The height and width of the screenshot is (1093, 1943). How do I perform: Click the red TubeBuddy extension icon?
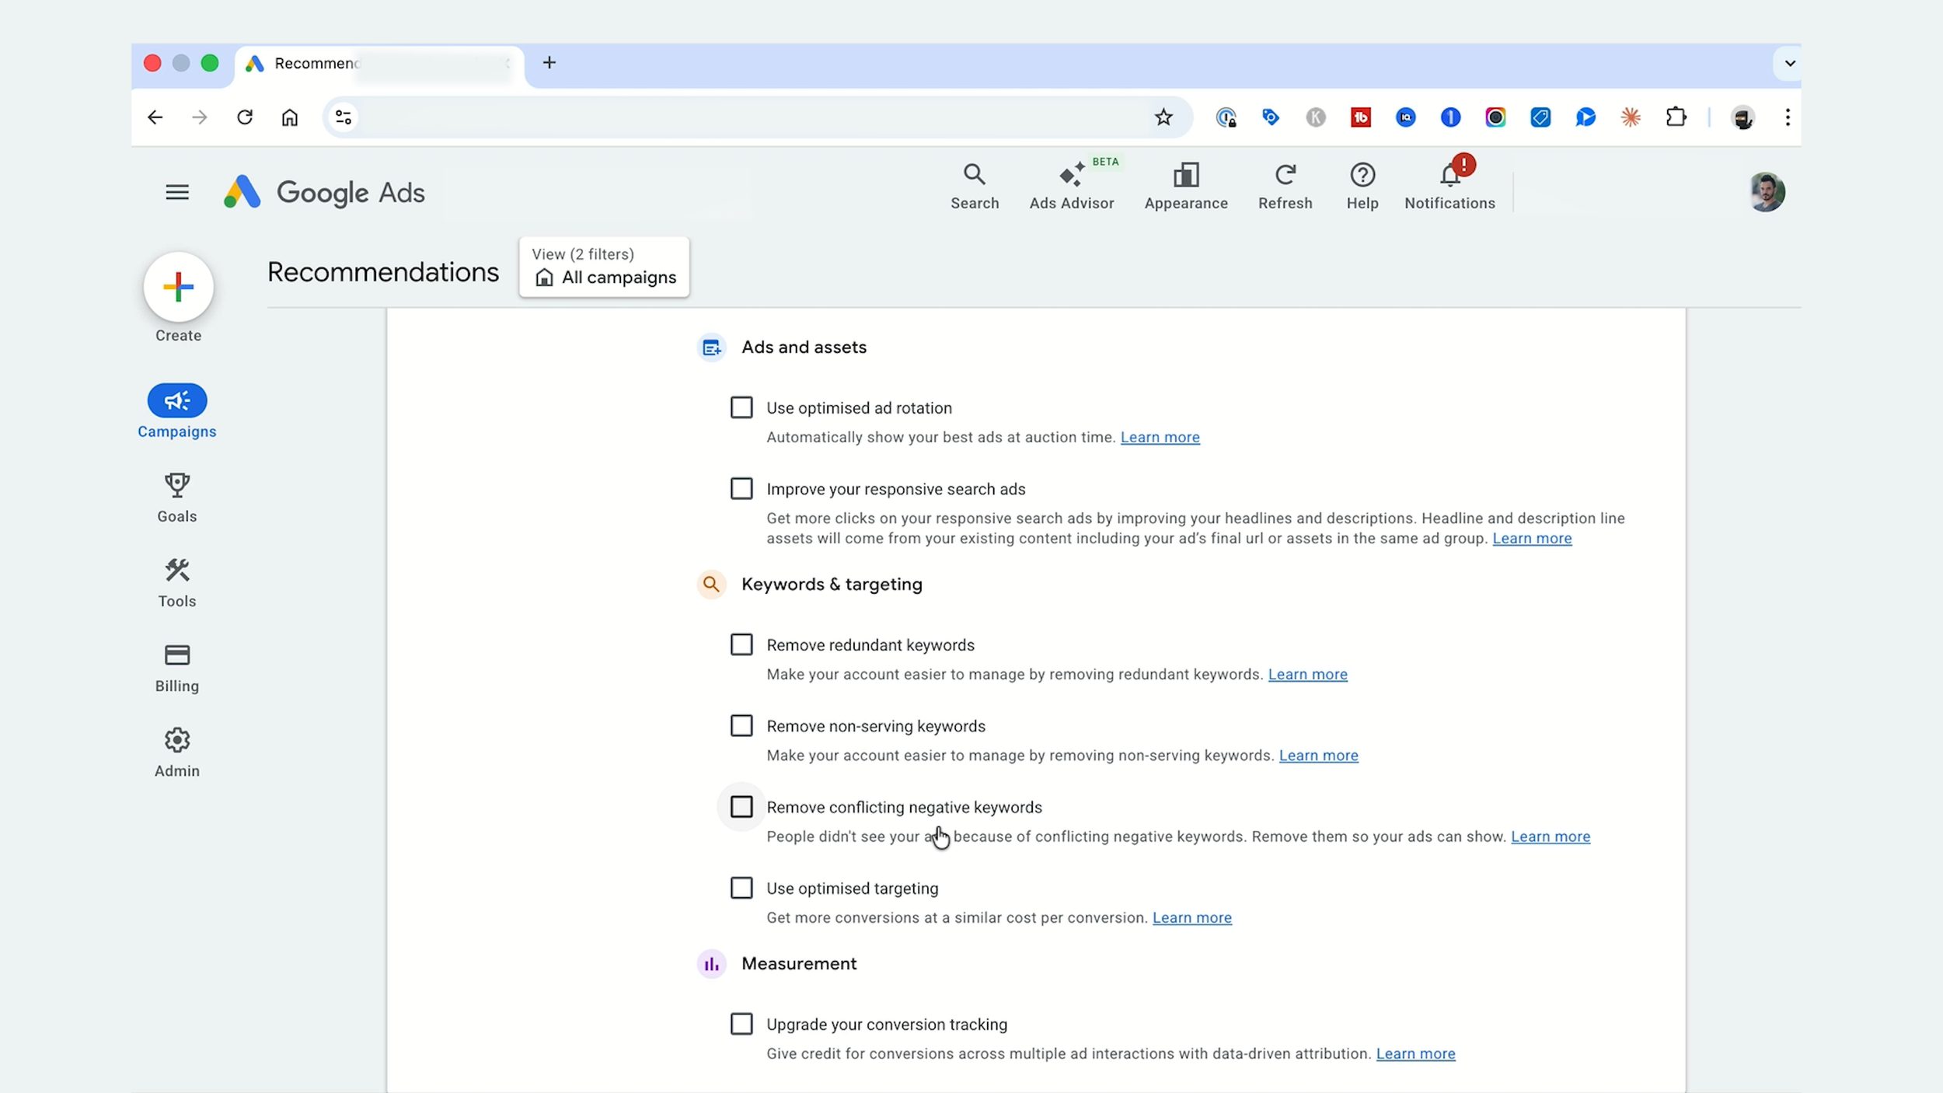(1360, 117)
